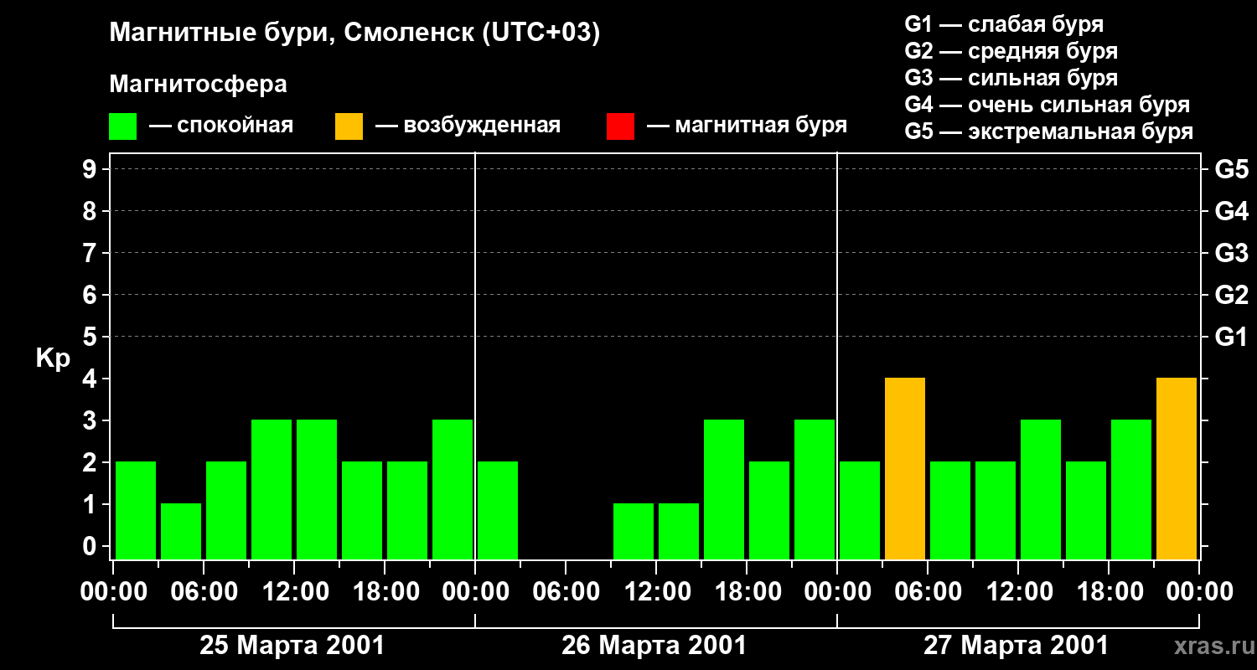This screenshot has height=670, width=1257.
Task: Click the '18:00' time label for 25 Марта
Action: (385, 592)
